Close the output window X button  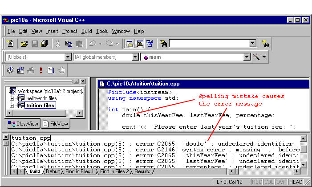pos(6,137)
